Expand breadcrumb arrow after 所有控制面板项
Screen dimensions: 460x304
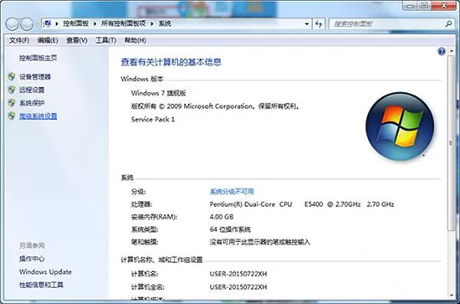click(152, 23)
